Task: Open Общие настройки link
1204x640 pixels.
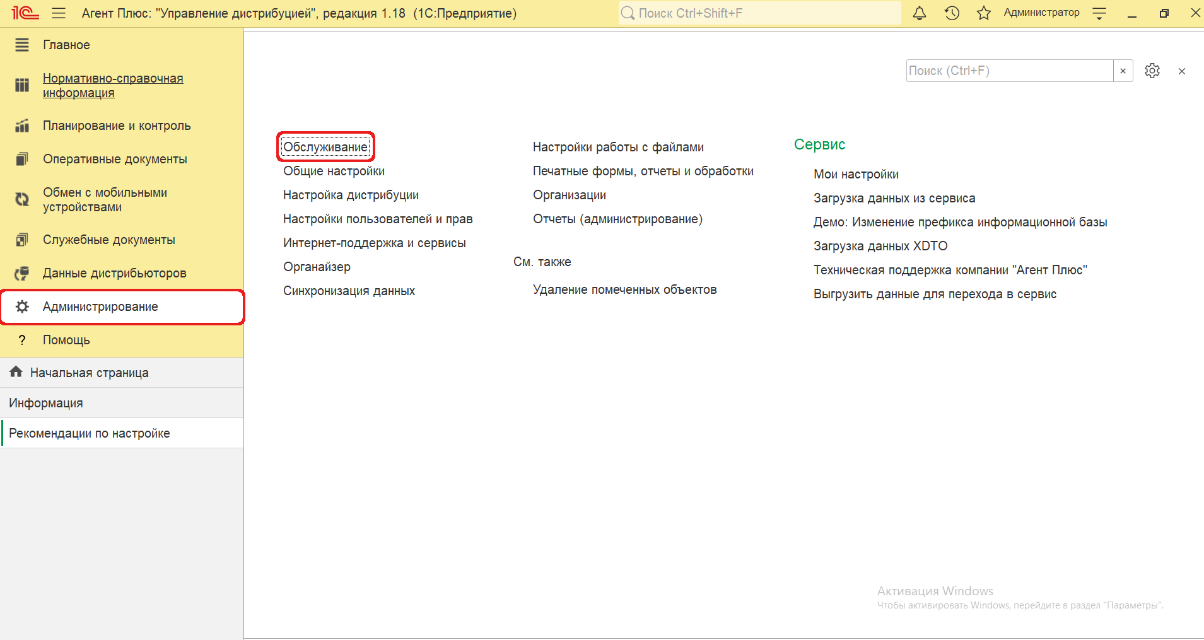Action: click(x=334, y=171)
